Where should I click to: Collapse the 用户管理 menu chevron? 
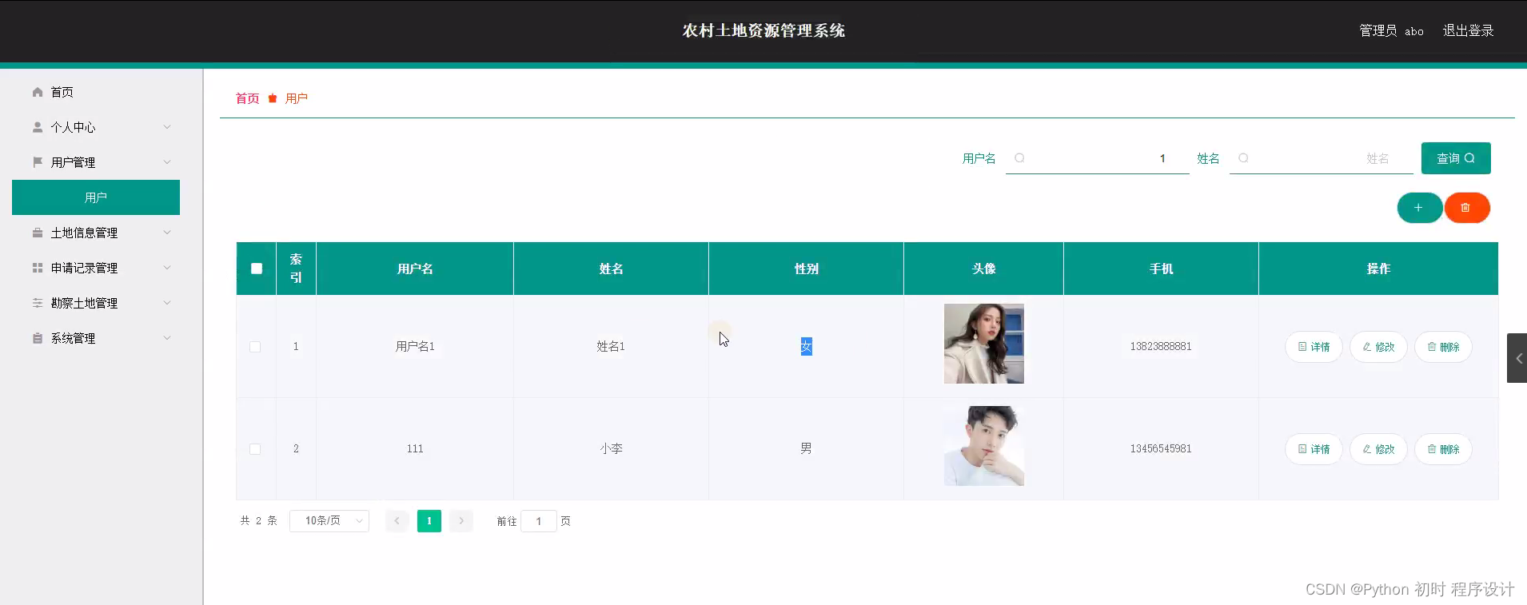[167, 162]
